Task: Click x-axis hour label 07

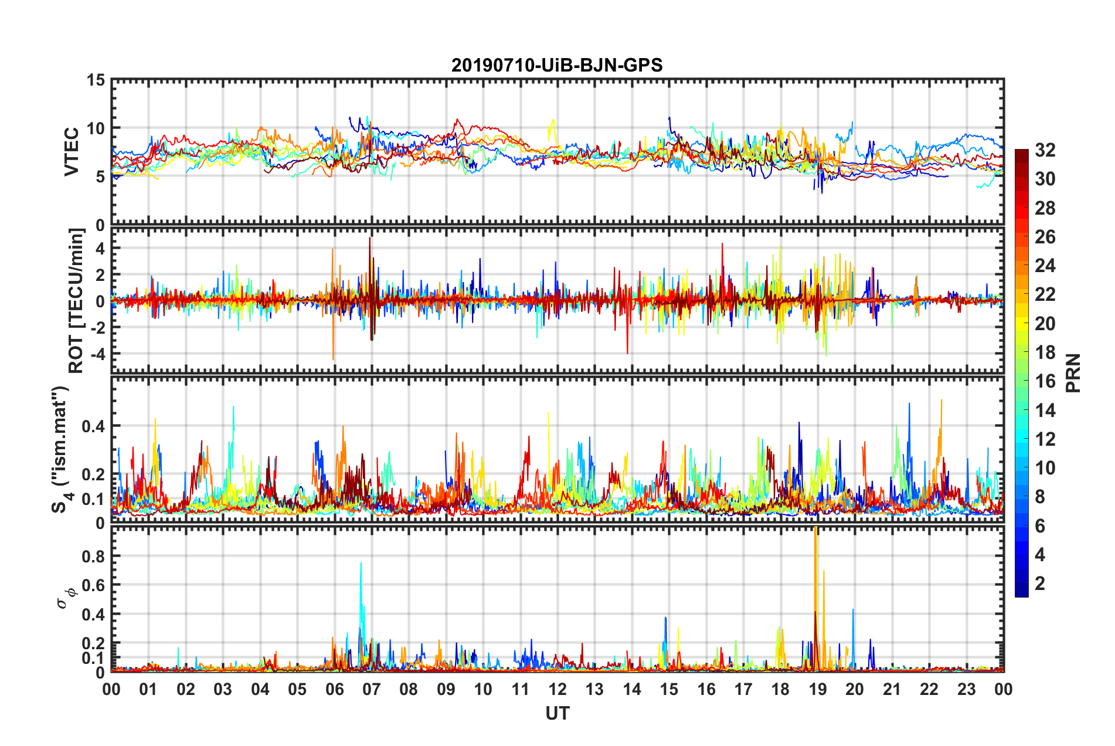Action: pyautogui.click(x=372, y=689)
